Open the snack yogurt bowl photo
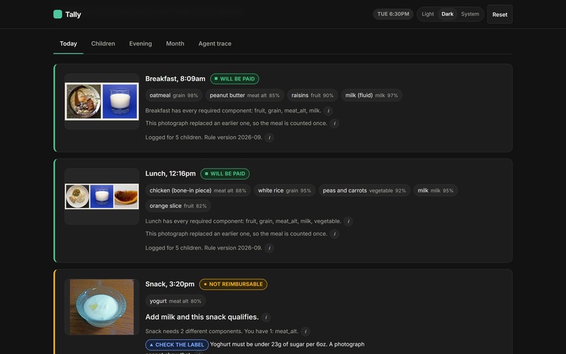The image size is (566, 354). click(102, 307)
